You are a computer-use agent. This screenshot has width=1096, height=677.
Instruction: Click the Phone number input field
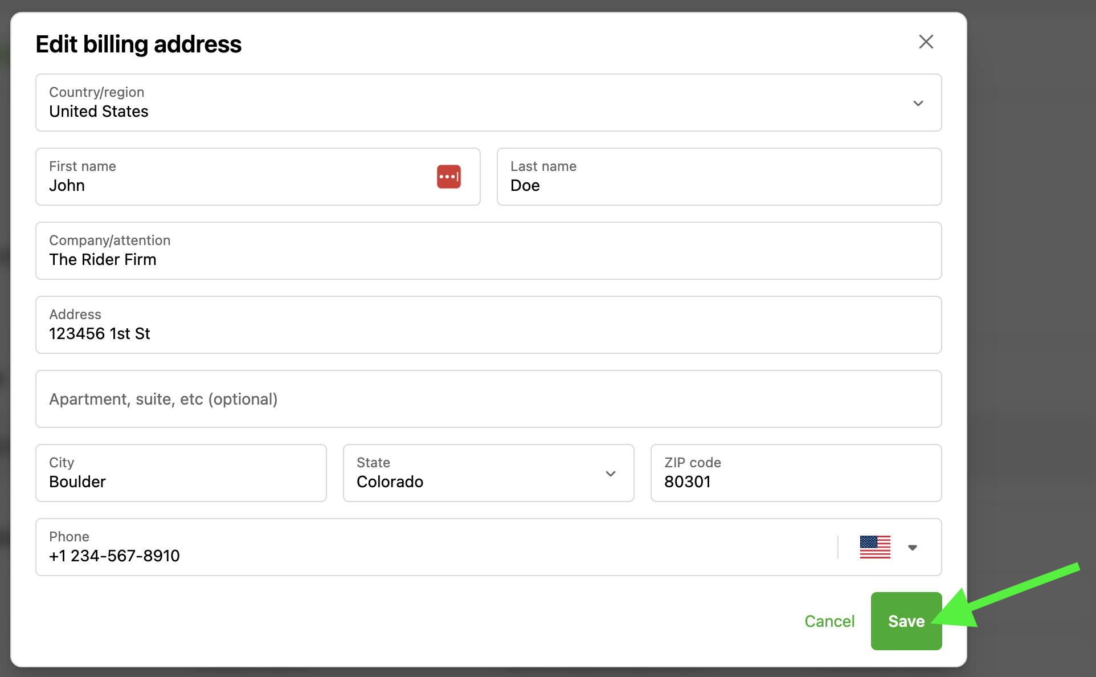[x=433, y=555]
